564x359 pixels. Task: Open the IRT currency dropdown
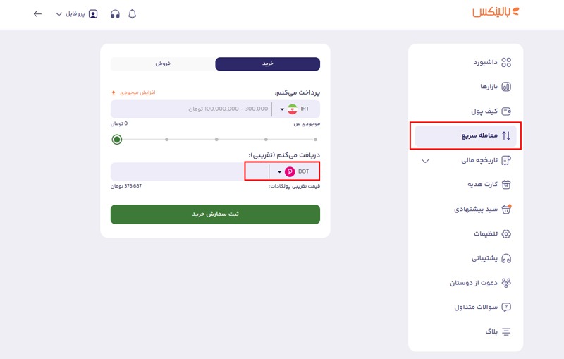294,109
